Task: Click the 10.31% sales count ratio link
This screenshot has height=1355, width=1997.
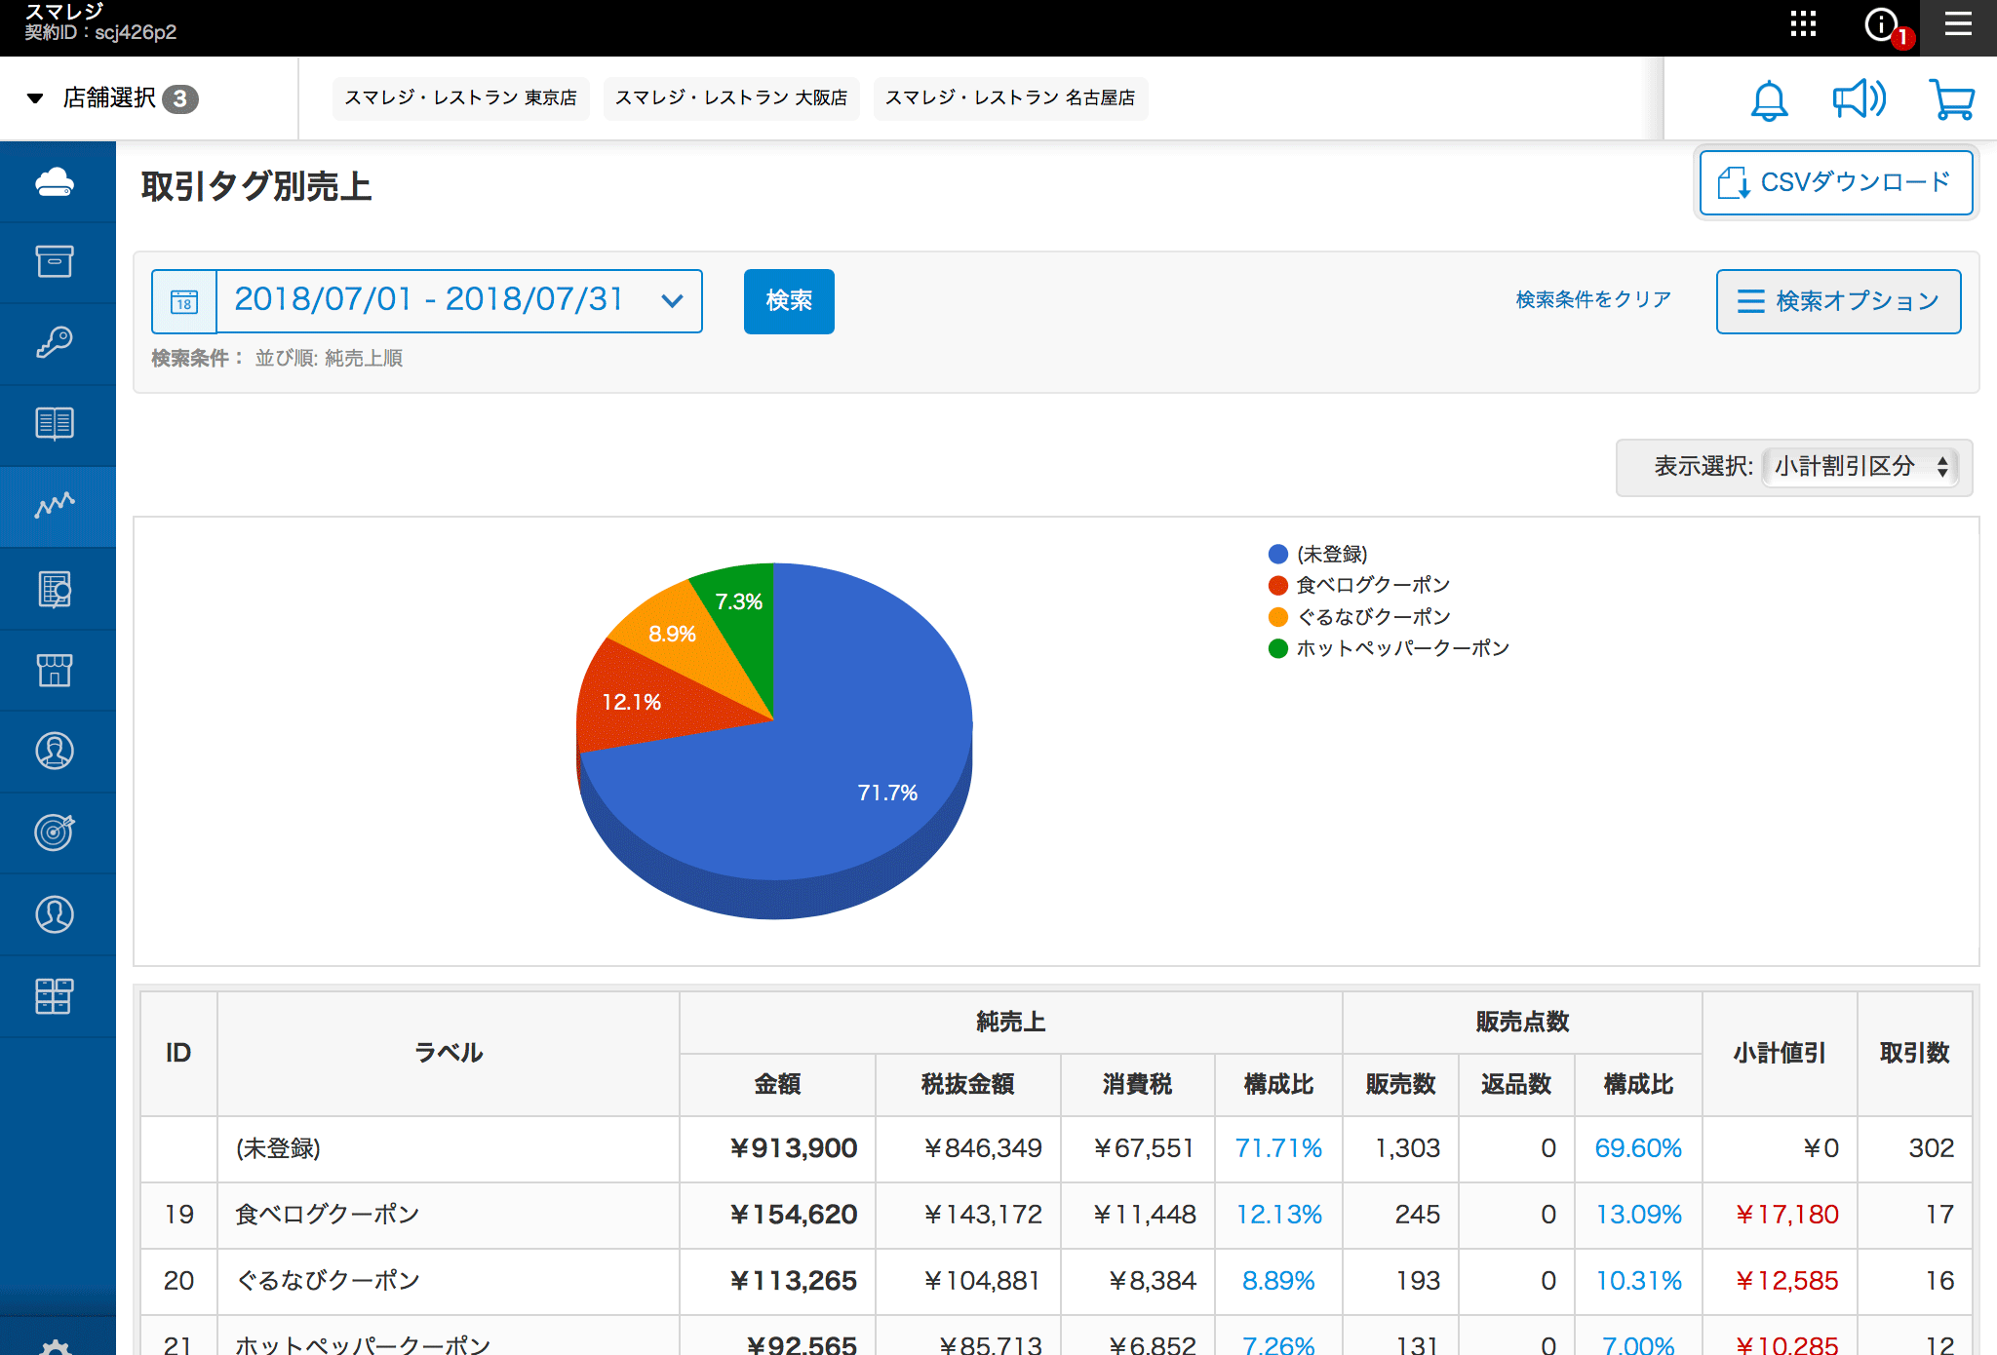Action: point(1638,1281)
